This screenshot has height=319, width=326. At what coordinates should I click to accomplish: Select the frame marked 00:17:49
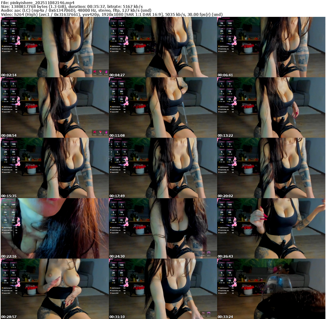pos(163,168)
